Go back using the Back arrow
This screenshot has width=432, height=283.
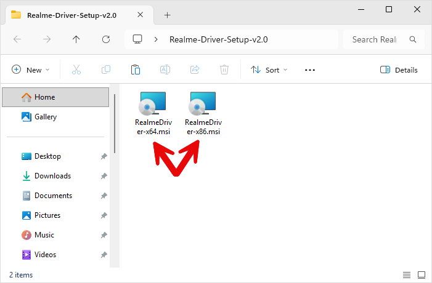coord(17,39)
